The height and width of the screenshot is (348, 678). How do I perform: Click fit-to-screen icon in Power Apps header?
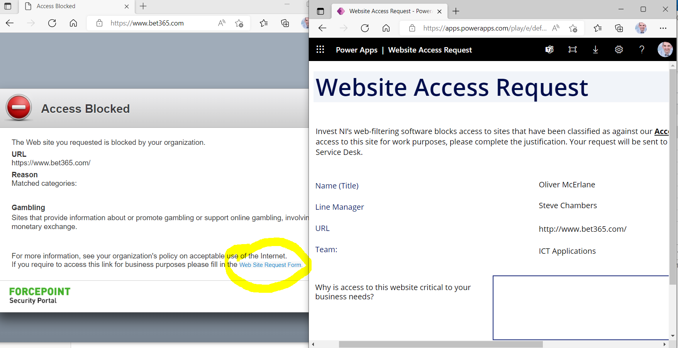573,49
